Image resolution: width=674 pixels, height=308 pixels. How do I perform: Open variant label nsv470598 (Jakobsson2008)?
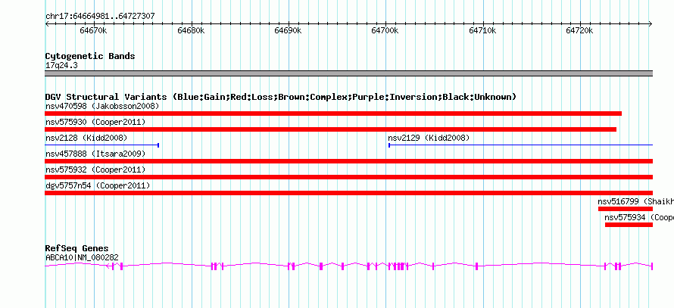coord(102,106)
